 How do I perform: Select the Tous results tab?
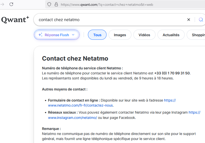[97, 35]
